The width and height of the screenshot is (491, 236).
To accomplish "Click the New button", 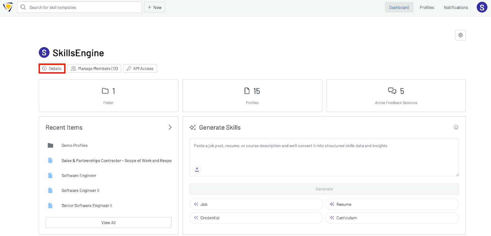I will [x=155, y=7].
